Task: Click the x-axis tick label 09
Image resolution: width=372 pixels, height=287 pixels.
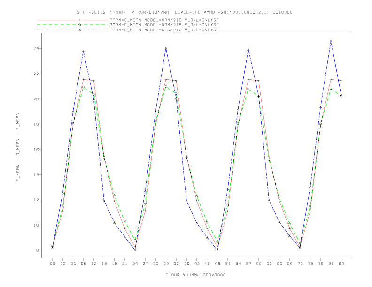Action: [83, 264]
